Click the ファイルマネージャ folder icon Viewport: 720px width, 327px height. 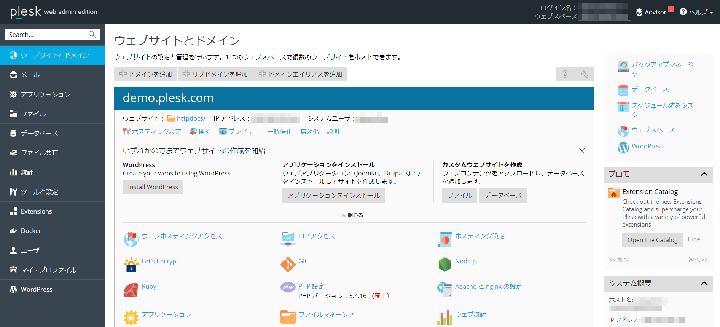click(x=288, y=317)
